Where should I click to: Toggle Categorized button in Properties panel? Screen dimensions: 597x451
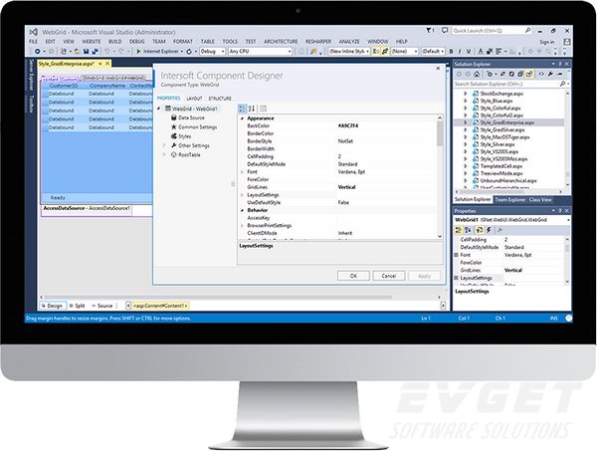pyautogui.click(x=459, y=230)
